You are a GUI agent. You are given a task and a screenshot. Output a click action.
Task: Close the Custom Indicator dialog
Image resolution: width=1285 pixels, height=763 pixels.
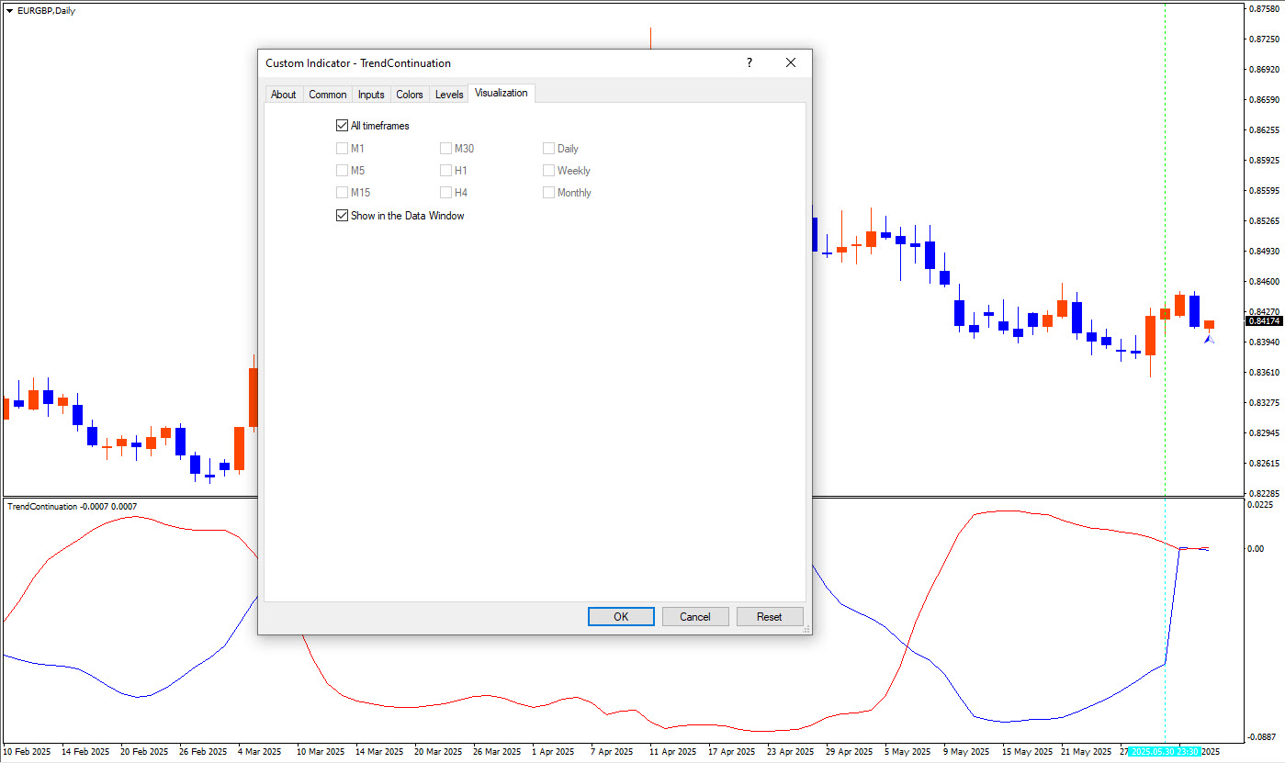point(791,63)
